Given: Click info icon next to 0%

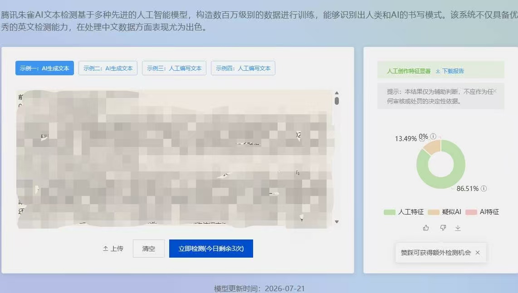Looking at the screenshot, I should coord(433,136).
